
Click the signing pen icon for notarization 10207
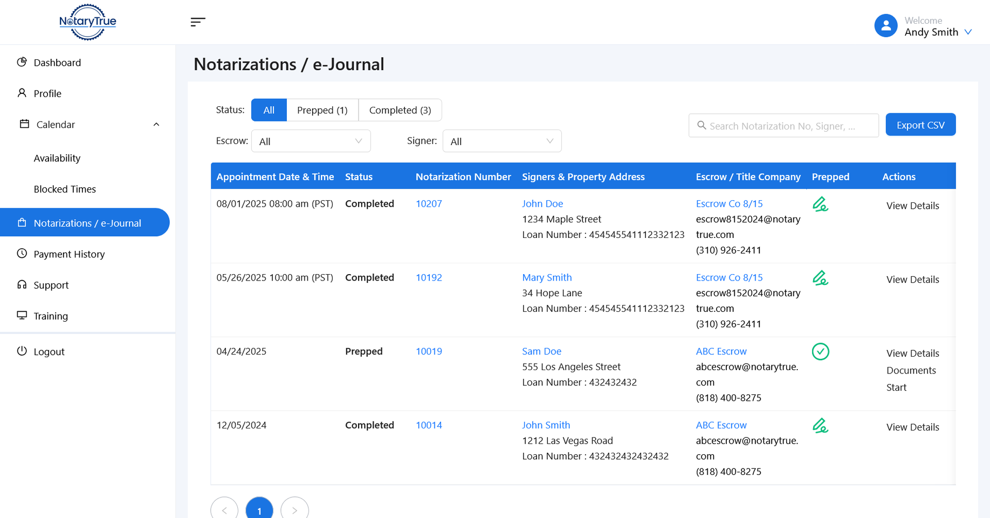click(821, 205)
